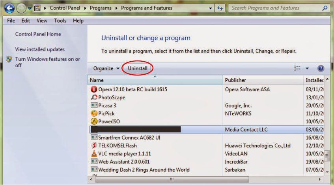The image size is (334, 185).
Task: Click the Smartfren Connex program icon
Action: pos(94,137)
